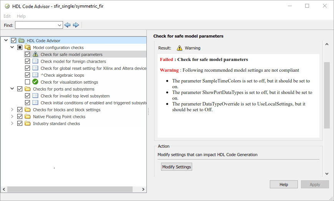Click the HDL Code Advisor root folder icon

22,41
